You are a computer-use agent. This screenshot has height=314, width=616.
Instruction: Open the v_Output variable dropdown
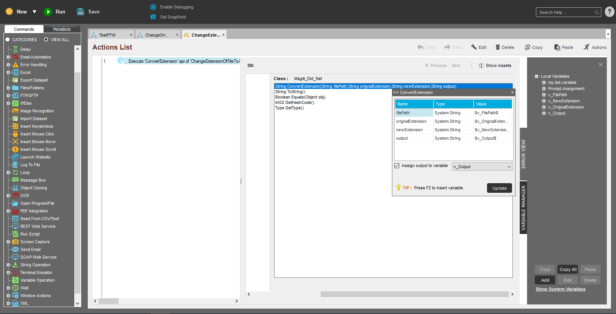pos(509,167)
